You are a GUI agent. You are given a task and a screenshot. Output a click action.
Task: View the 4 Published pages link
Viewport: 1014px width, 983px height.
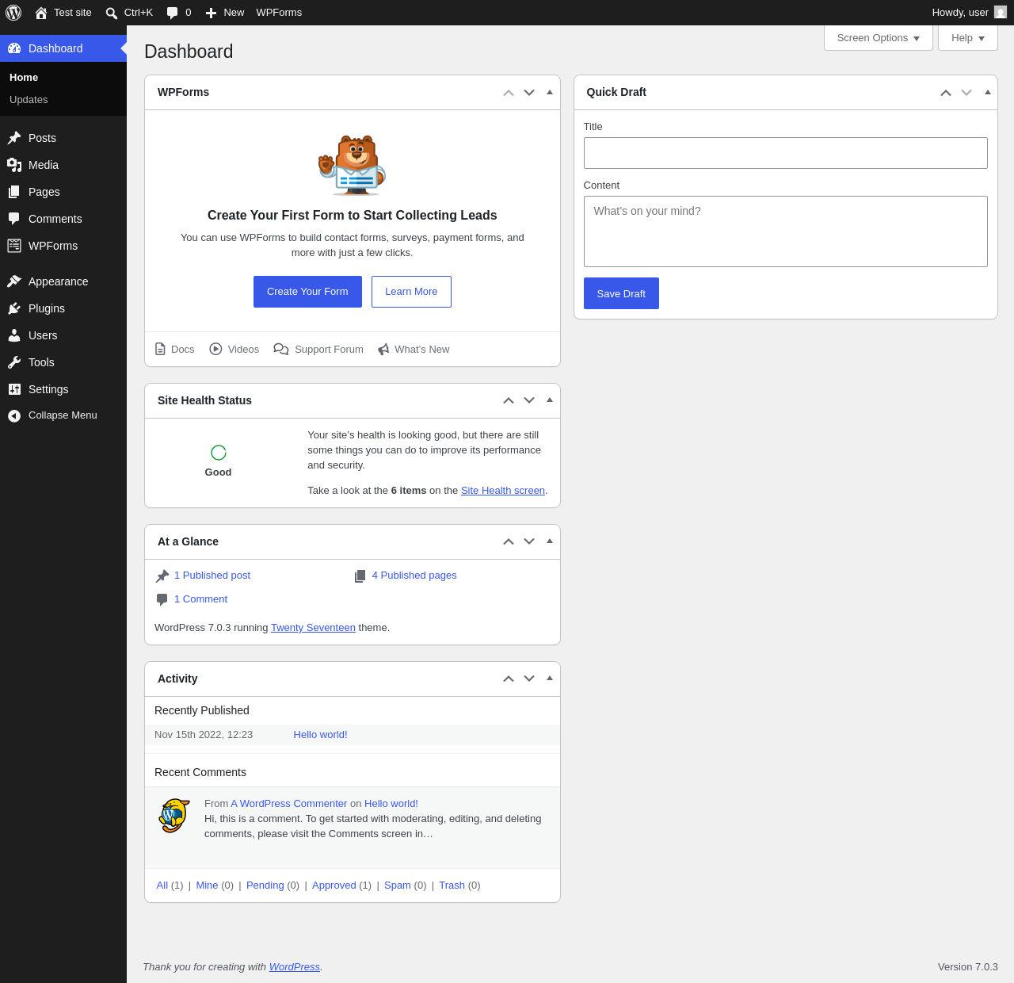point(414,576)
